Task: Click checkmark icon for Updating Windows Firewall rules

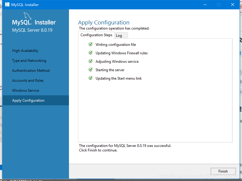Action: tap(90, 53)
